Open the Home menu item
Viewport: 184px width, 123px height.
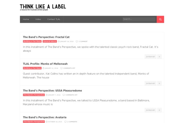(x=26, y=19)
